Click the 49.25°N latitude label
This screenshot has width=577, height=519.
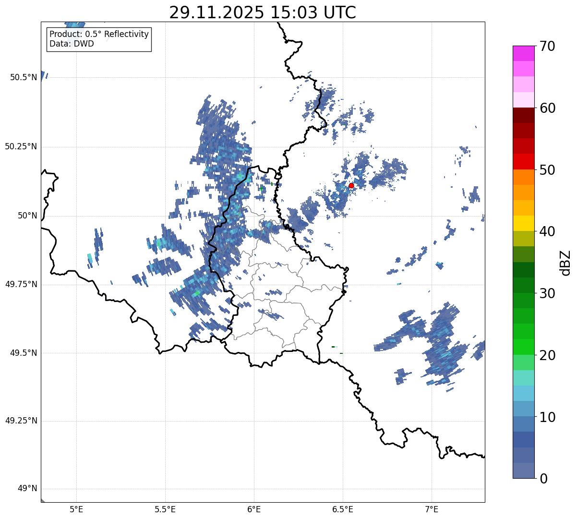pyautogui.click(x=21, y=421)
